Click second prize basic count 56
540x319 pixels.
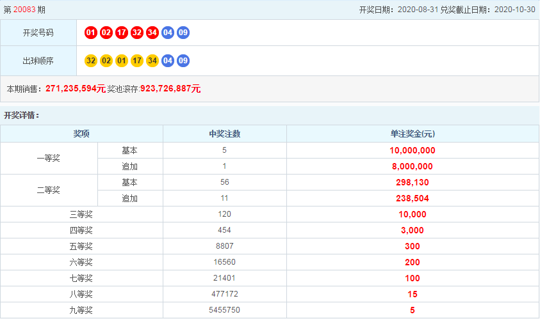pyautogui.click(x=225, y=182)
